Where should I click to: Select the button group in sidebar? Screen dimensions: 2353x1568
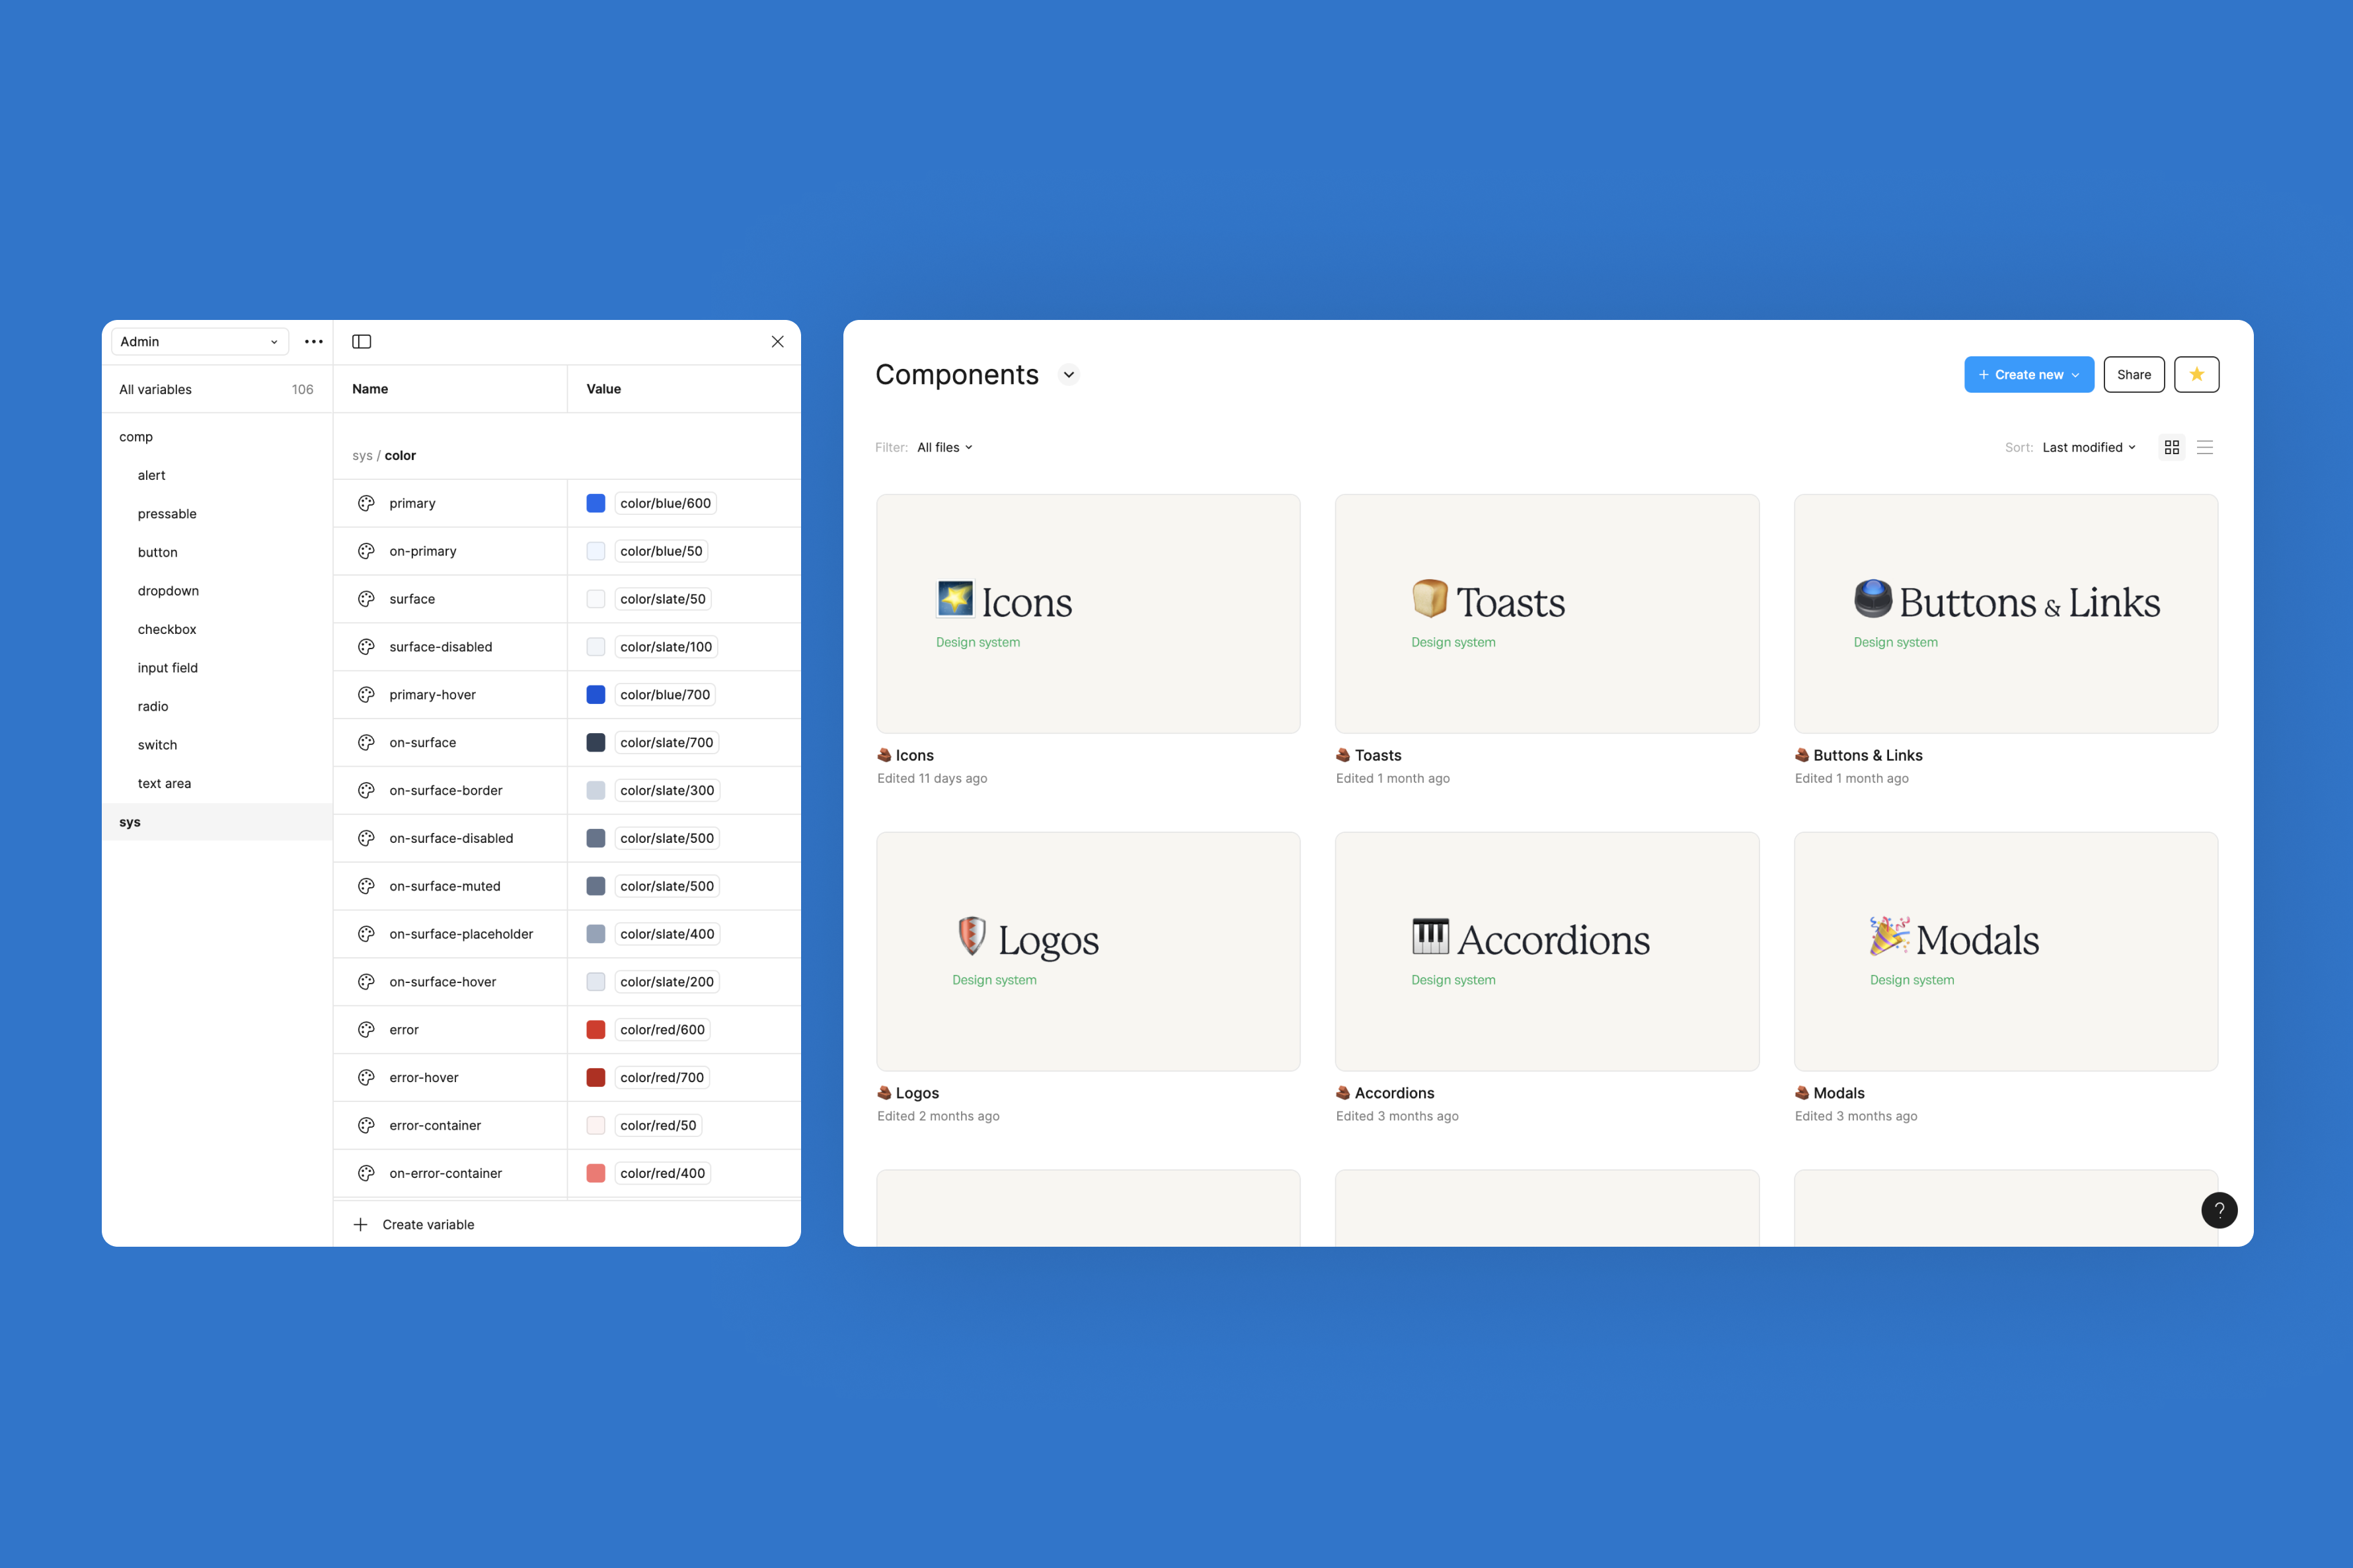pos(158,552)
